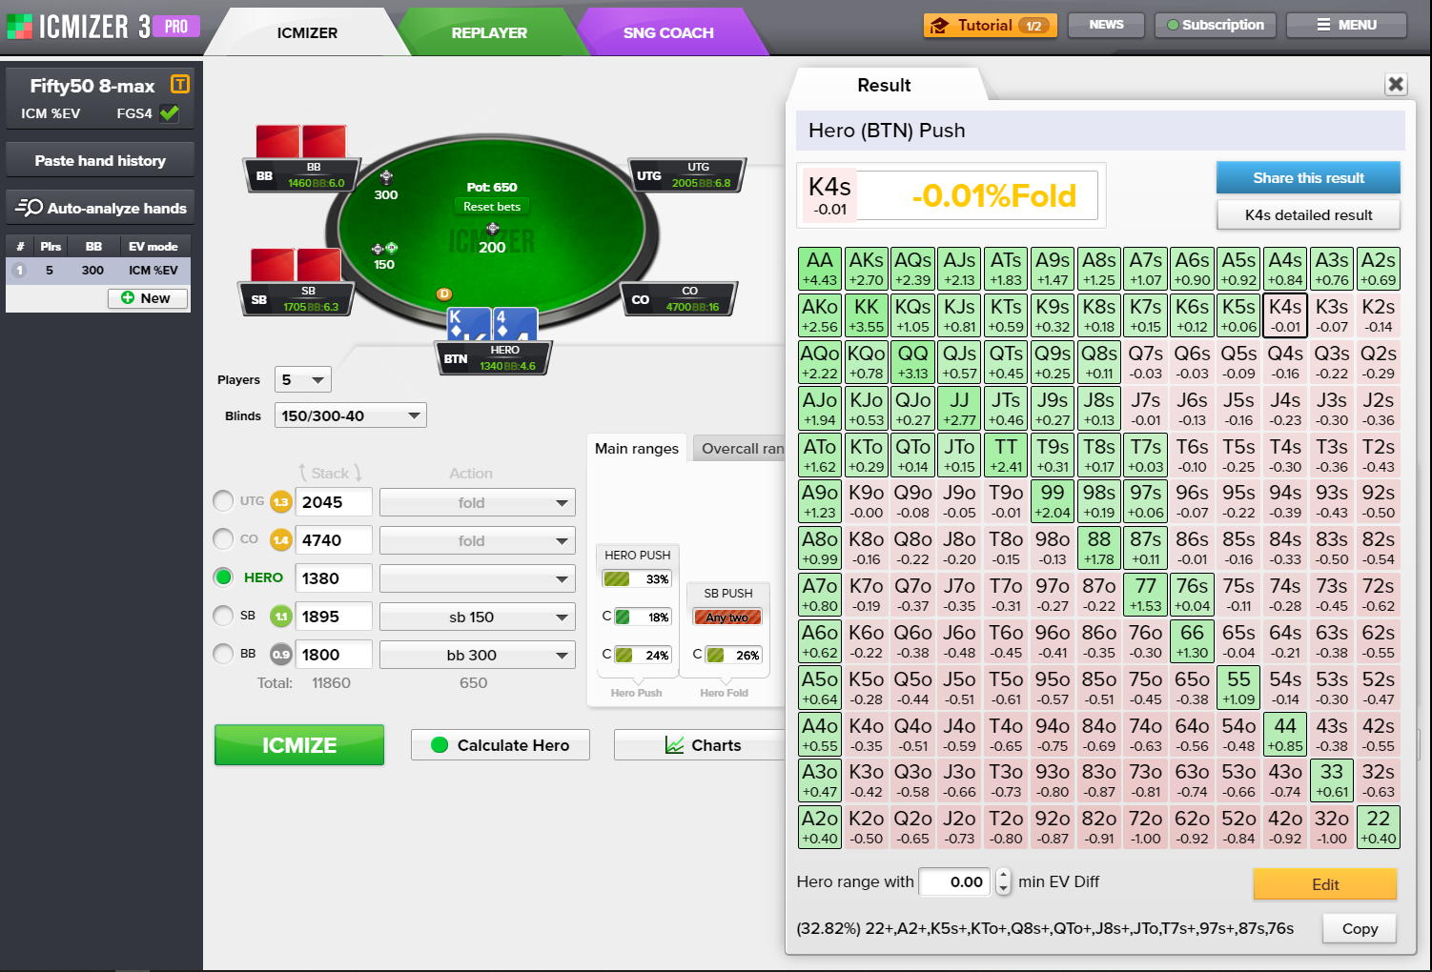Screen dimensions: 1432x972
Task: Select the BB radio button
Action: click(223, 654)
